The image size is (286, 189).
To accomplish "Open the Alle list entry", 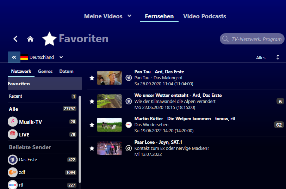I will (x=43, y=109).
